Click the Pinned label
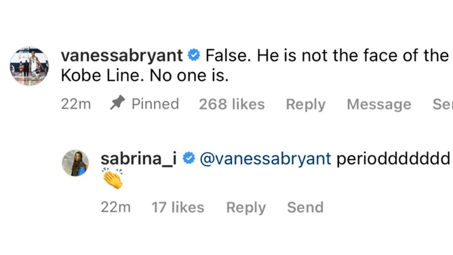Viewport: 453px width, 255px height. 155,104
